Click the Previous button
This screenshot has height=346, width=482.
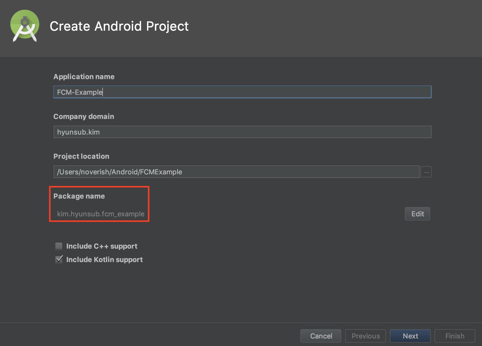click(365, 336)
